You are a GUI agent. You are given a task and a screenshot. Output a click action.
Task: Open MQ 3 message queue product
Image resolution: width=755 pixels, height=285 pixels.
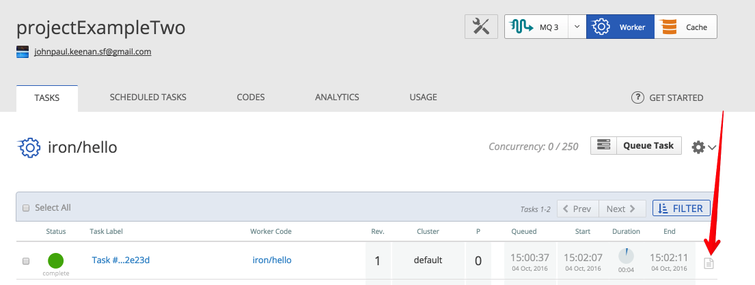(x=536, y=27)
